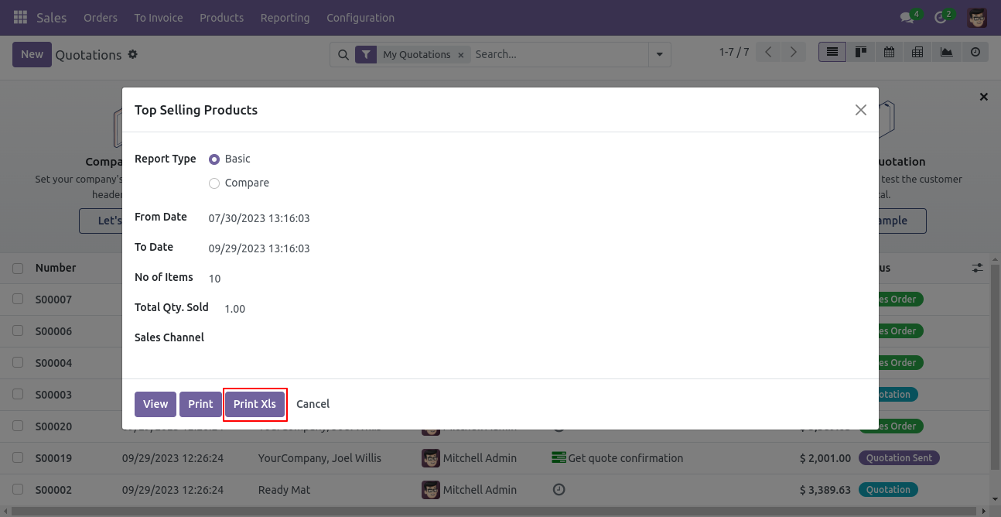Screen dimensions: 1001x517
Task: Switch to activity view
Action: click(975, 52)
